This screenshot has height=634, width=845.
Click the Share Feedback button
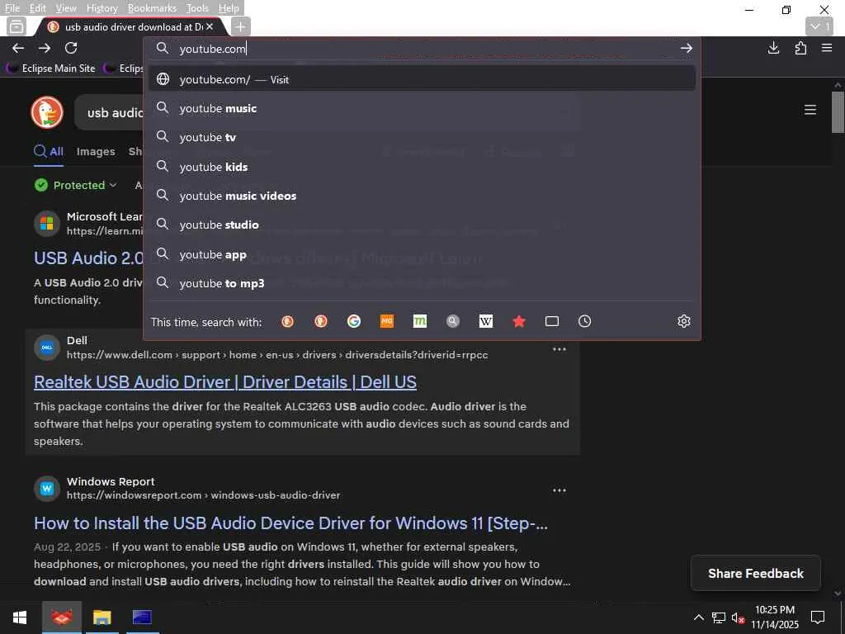click(x=756, y=573)
